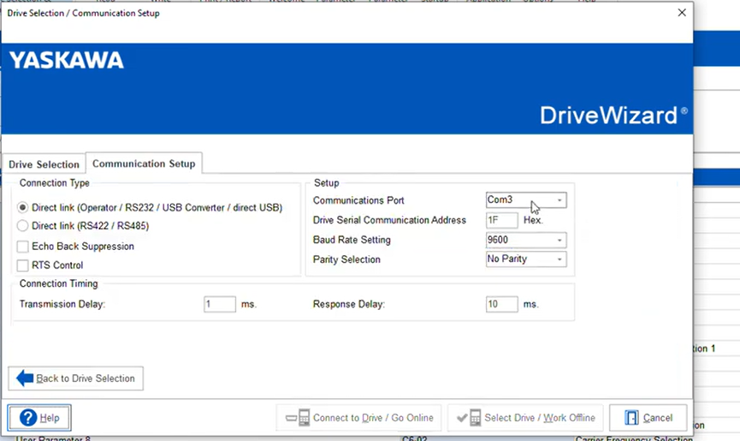Enable the RTS Control checkbox
The width and height of the screenshot is (740, 441).
(23, 265)
